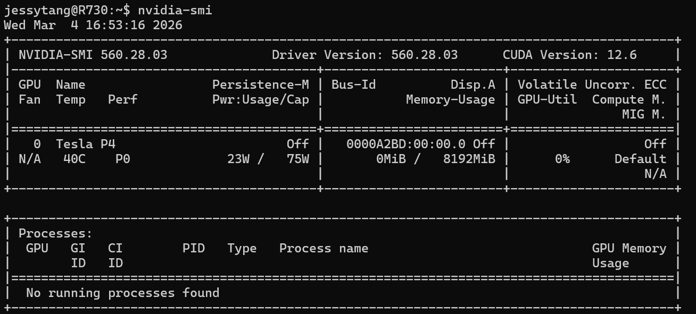Click the 'Tesla P4' GPU name
This screenshot has width=696, height=314.
(x=86, y=144)
